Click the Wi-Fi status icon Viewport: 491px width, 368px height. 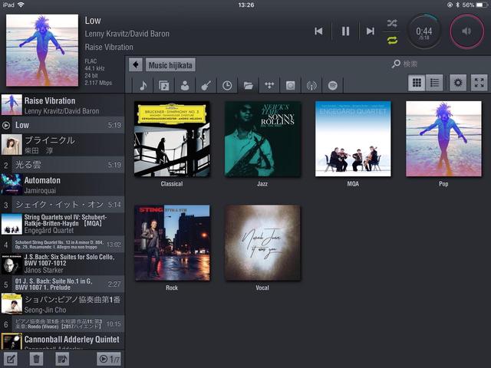pos(21,5)
